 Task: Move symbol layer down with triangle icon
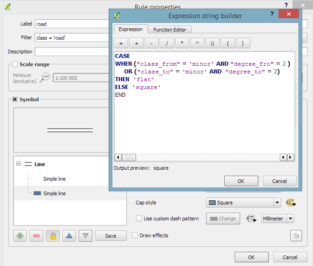coord(86,236)
